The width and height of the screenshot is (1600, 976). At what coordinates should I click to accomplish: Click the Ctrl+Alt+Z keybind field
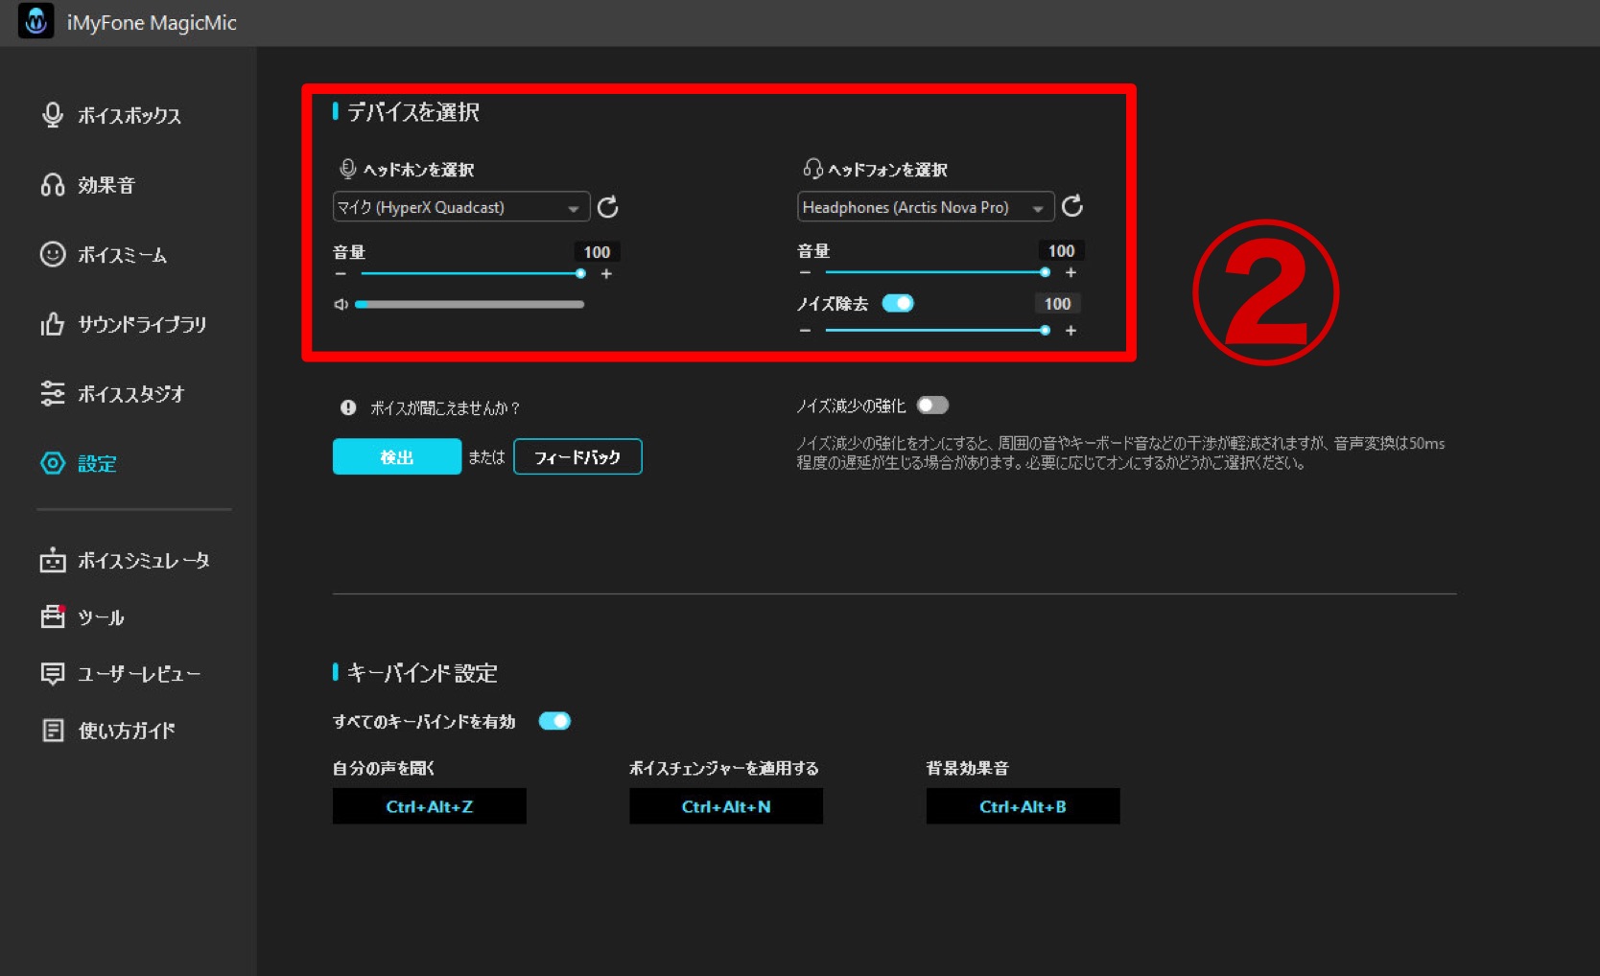click(430, 806)
